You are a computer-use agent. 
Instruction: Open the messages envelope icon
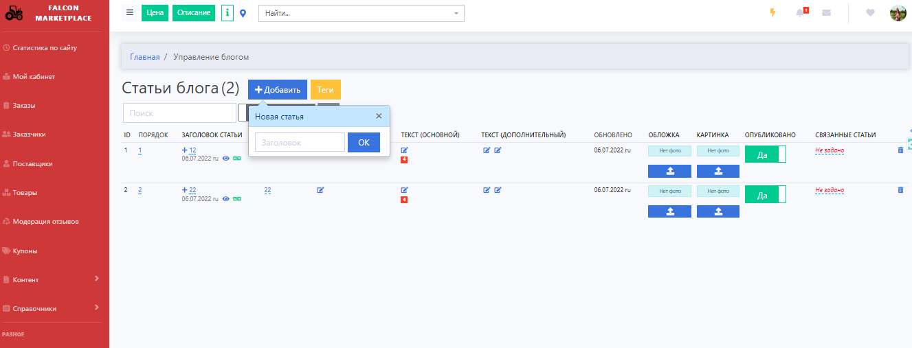[826, 13]
